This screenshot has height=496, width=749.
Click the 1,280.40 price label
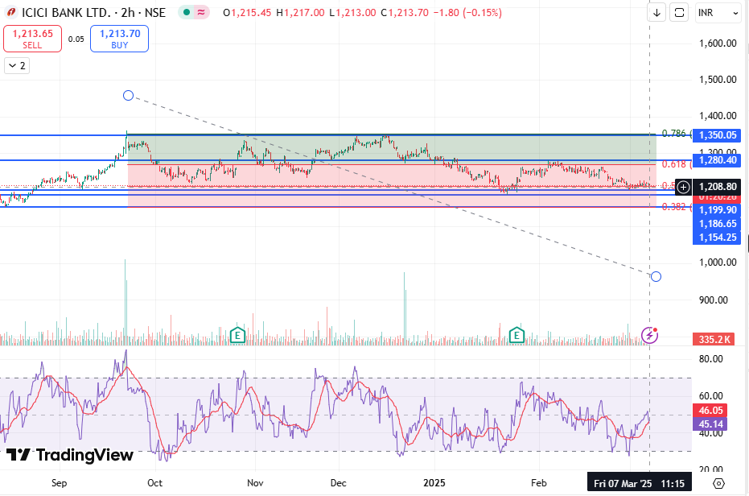(718, 159)
